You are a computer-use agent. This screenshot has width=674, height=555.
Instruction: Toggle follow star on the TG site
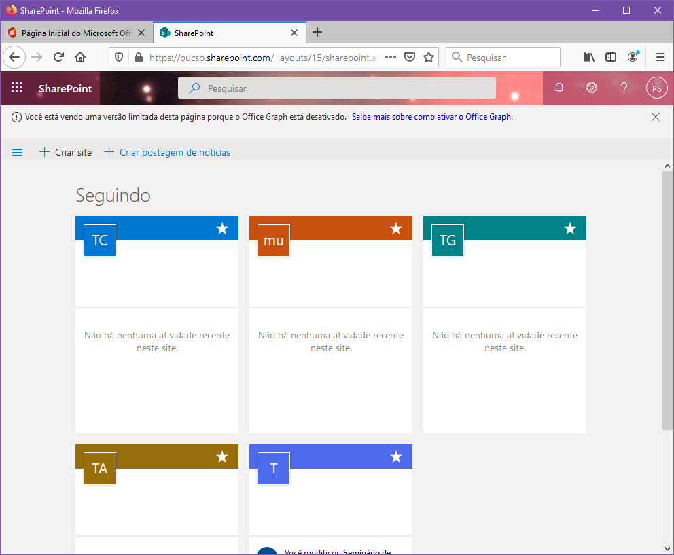570,229
